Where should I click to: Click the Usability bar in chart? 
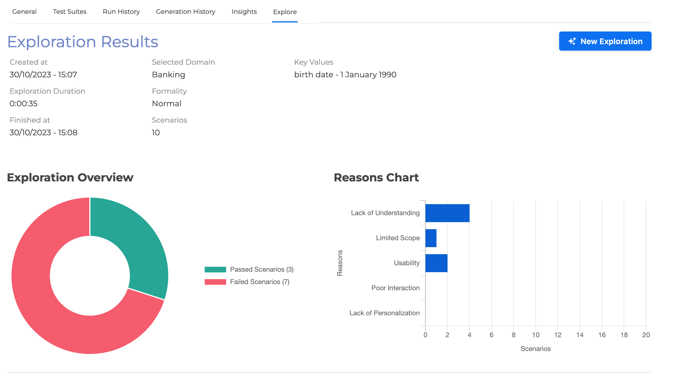436,263
